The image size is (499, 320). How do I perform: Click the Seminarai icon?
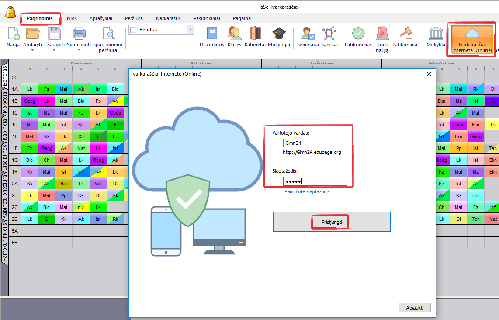[x=308, y=34]
